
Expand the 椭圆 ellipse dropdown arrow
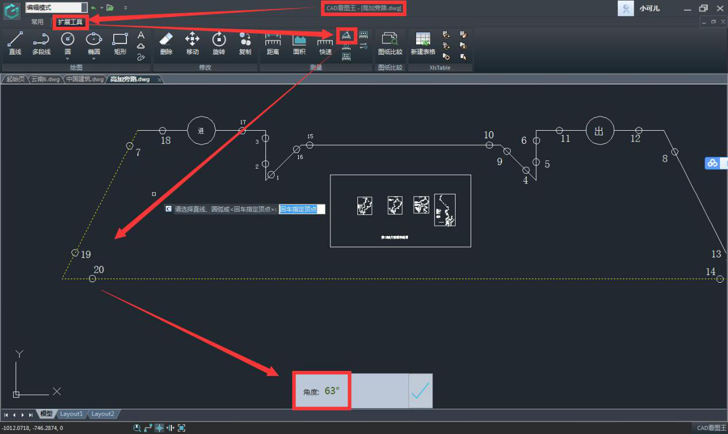[94, 58]
